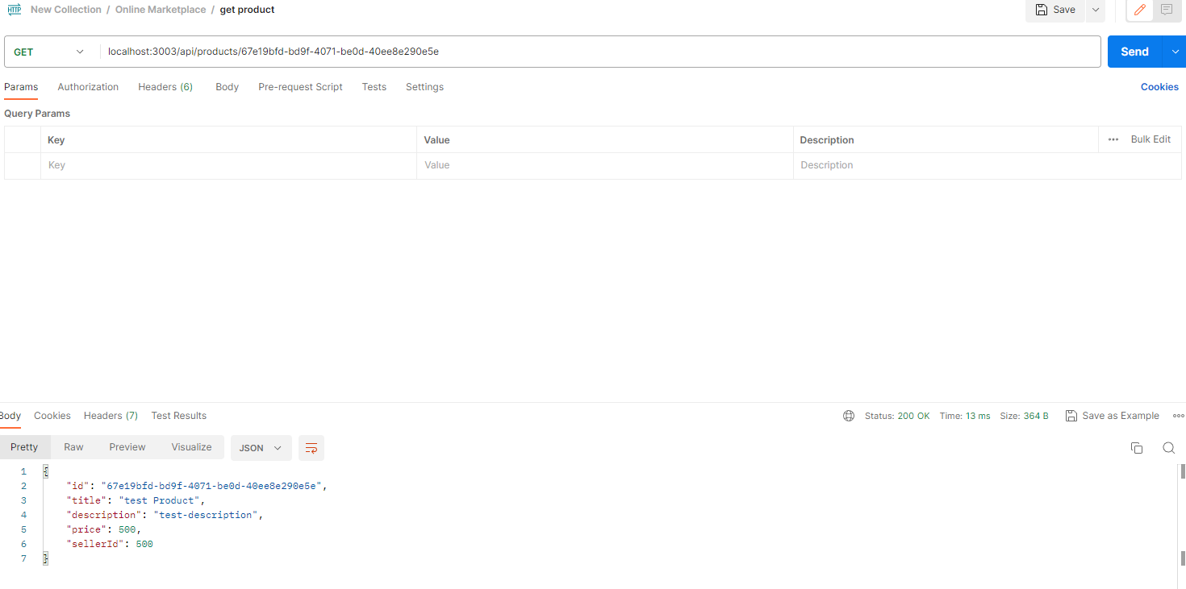This screenshot has height=589, width=1186.
Task: Open the comments panel icon
Action: pos(1166,10)
